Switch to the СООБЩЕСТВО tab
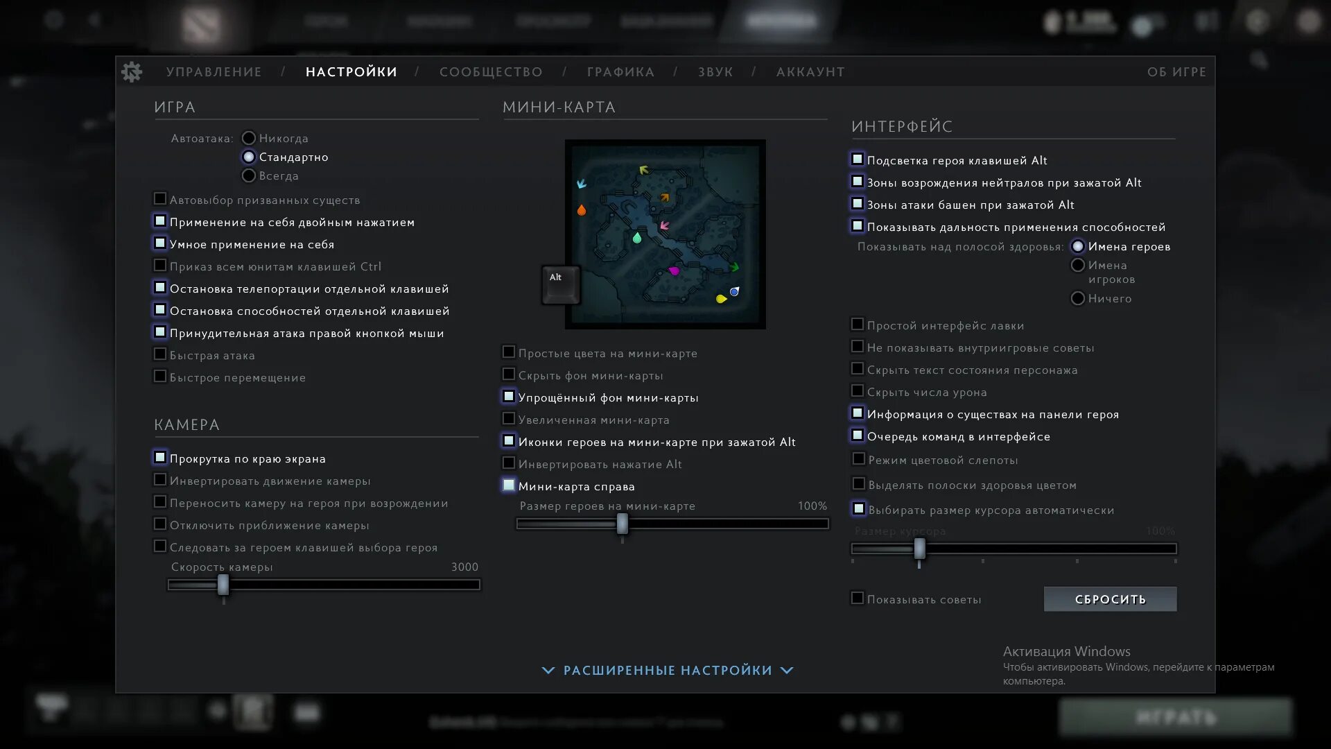1331x749 pixels. pos(491,71)
